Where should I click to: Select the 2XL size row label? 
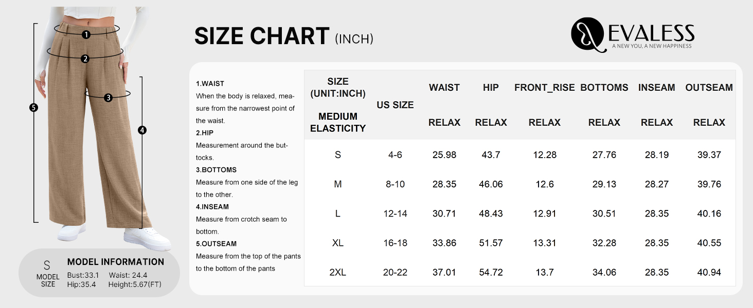tap(337, 272)
